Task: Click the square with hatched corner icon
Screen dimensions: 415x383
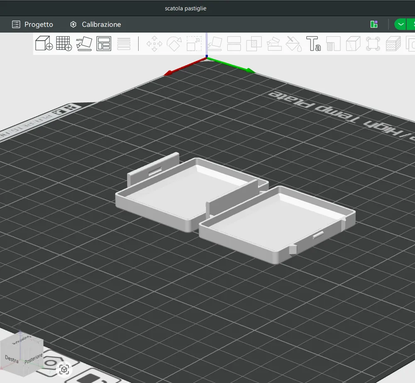Action: 334,44
